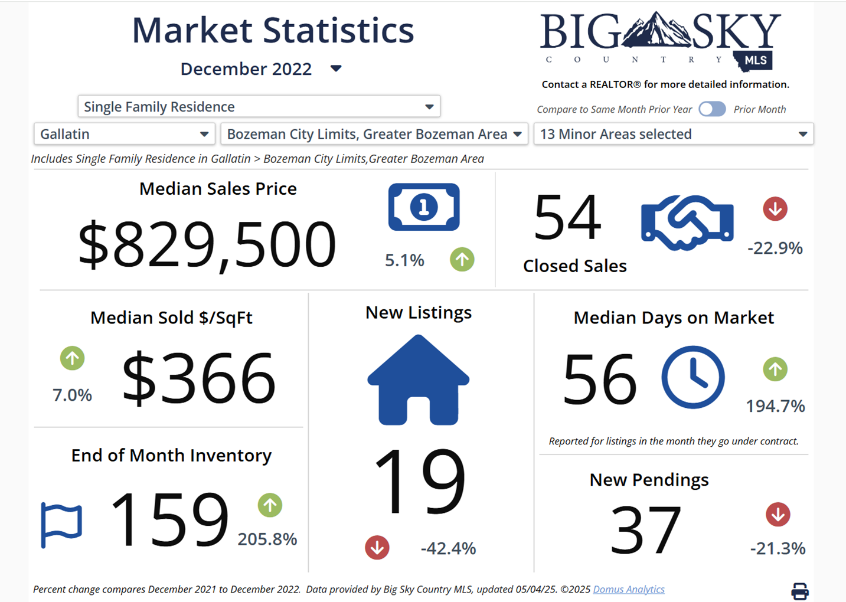
Task: Click the $829,500 median sales price value
Action: [207, 244]
